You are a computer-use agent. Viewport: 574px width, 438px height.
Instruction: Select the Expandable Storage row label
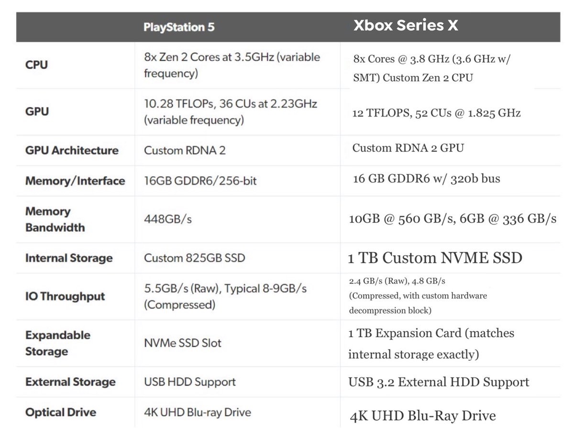tap(57, 343)
